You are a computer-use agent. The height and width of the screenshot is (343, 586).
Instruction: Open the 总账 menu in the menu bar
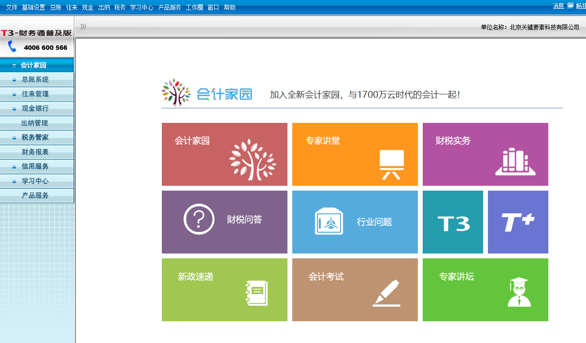click(x=56, y=7)
